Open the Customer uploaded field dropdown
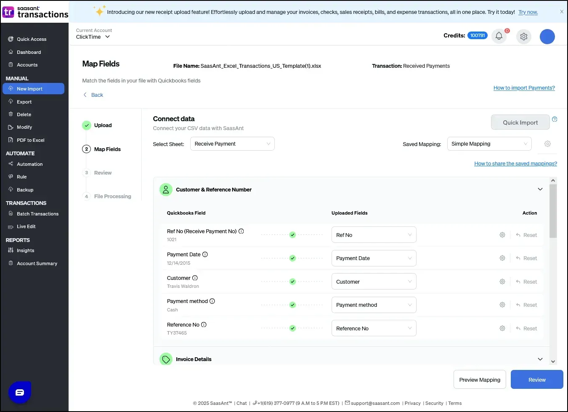 374,282
